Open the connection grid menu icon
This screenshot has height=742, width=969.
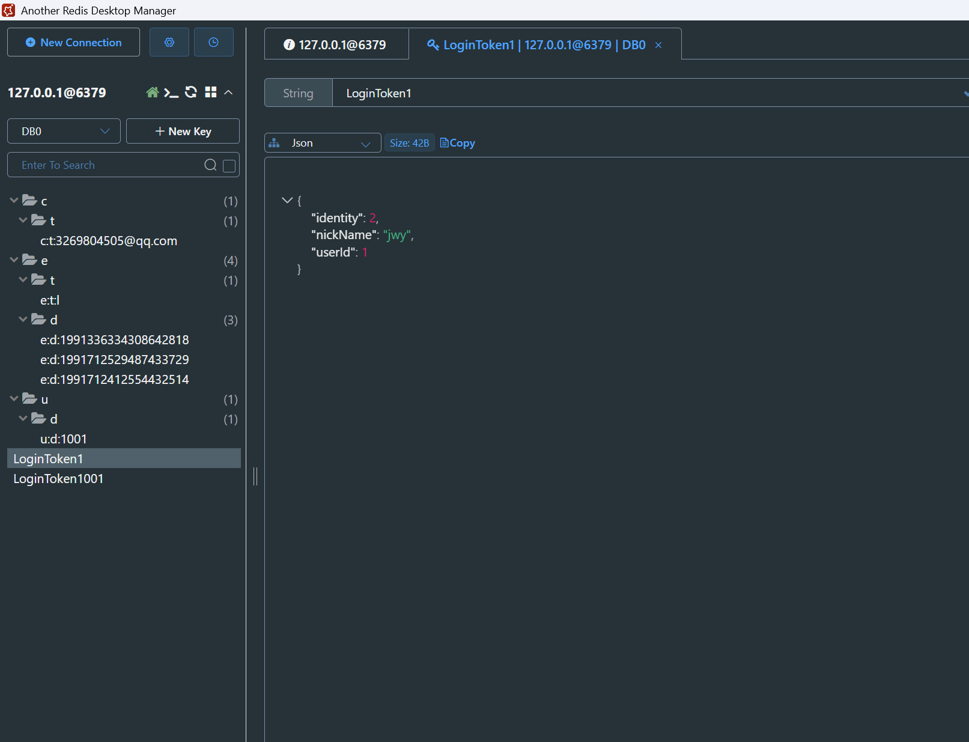tap(210, 92)
